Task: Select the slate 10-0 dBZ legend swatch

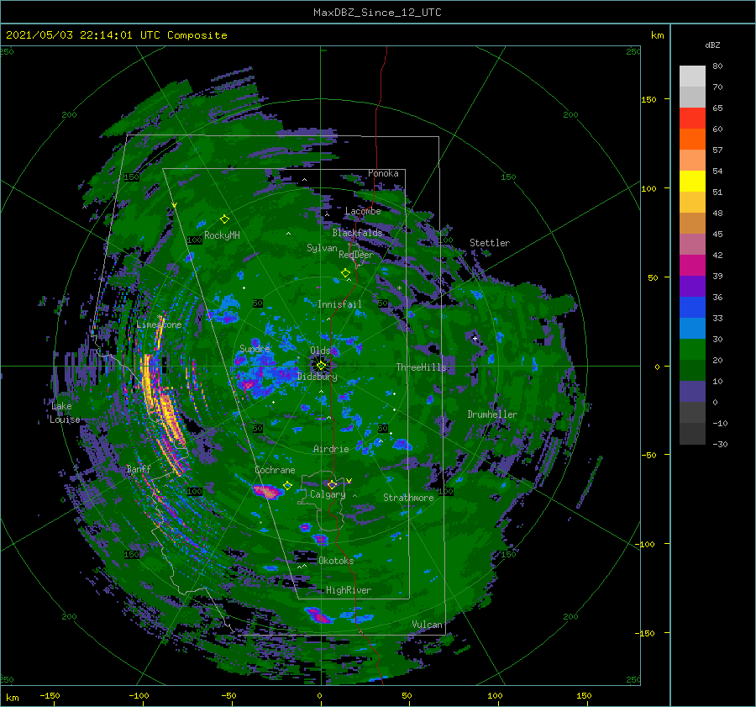Action: pyautogui.click(x=692, y=391)
